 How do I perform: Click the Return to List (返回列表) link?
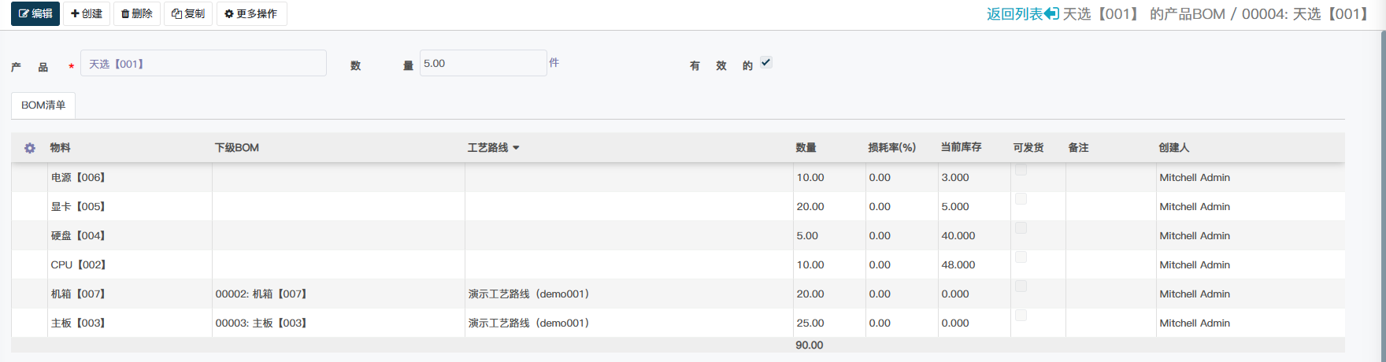coord(1021,14)
